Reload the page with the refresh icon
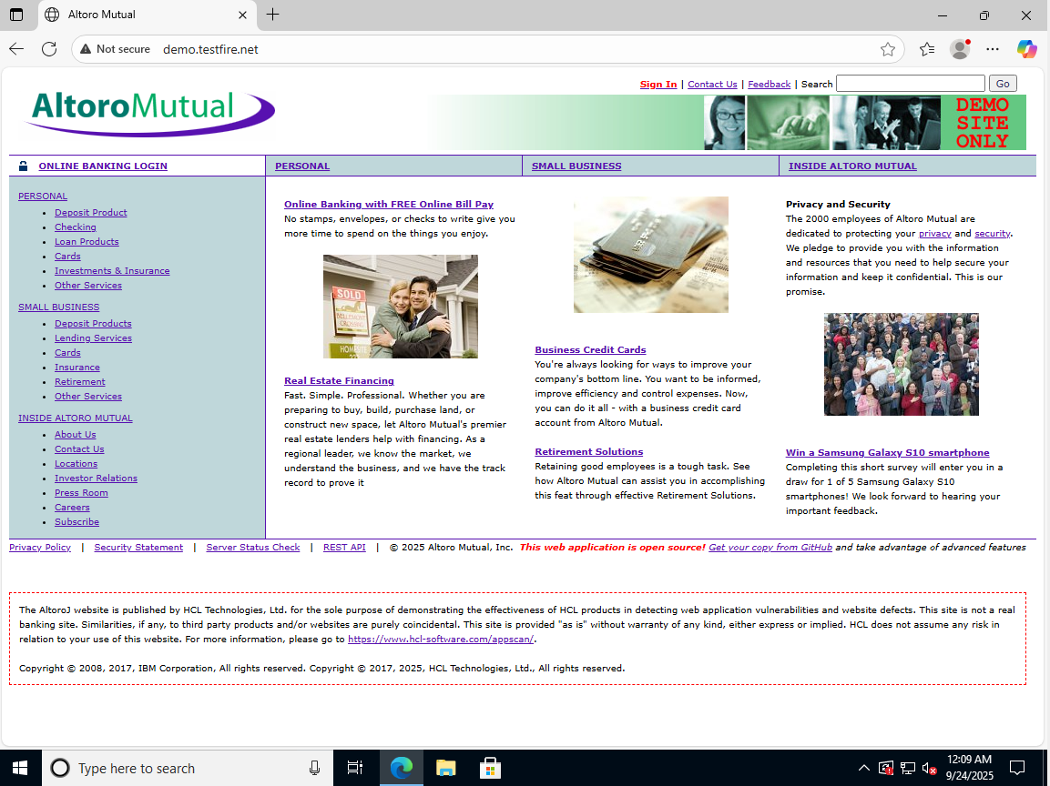 (49, 49)
